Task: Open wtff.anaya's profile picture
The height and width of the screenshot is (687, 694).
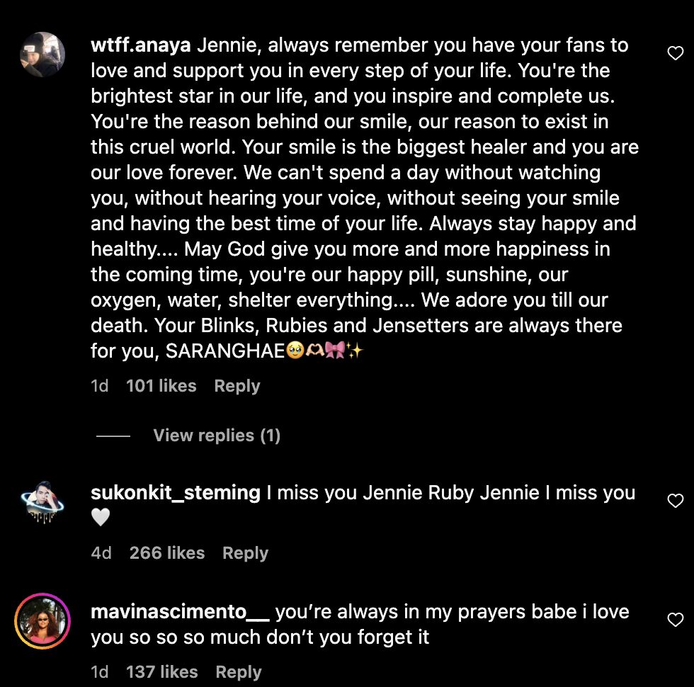Action: coord(42,54)
